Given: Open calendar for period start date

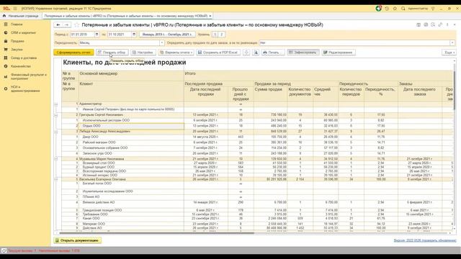Looking at the screenshot, I should (x=97, y=35).
